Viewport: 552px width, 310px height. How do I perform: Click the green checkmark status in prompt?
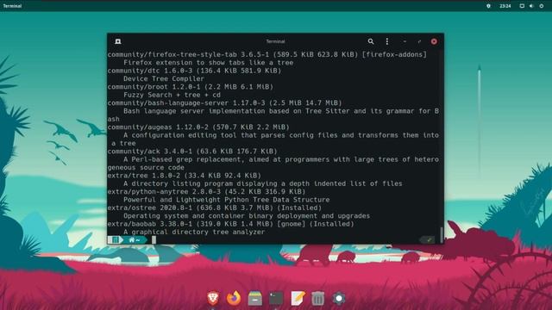click(429, 240)
